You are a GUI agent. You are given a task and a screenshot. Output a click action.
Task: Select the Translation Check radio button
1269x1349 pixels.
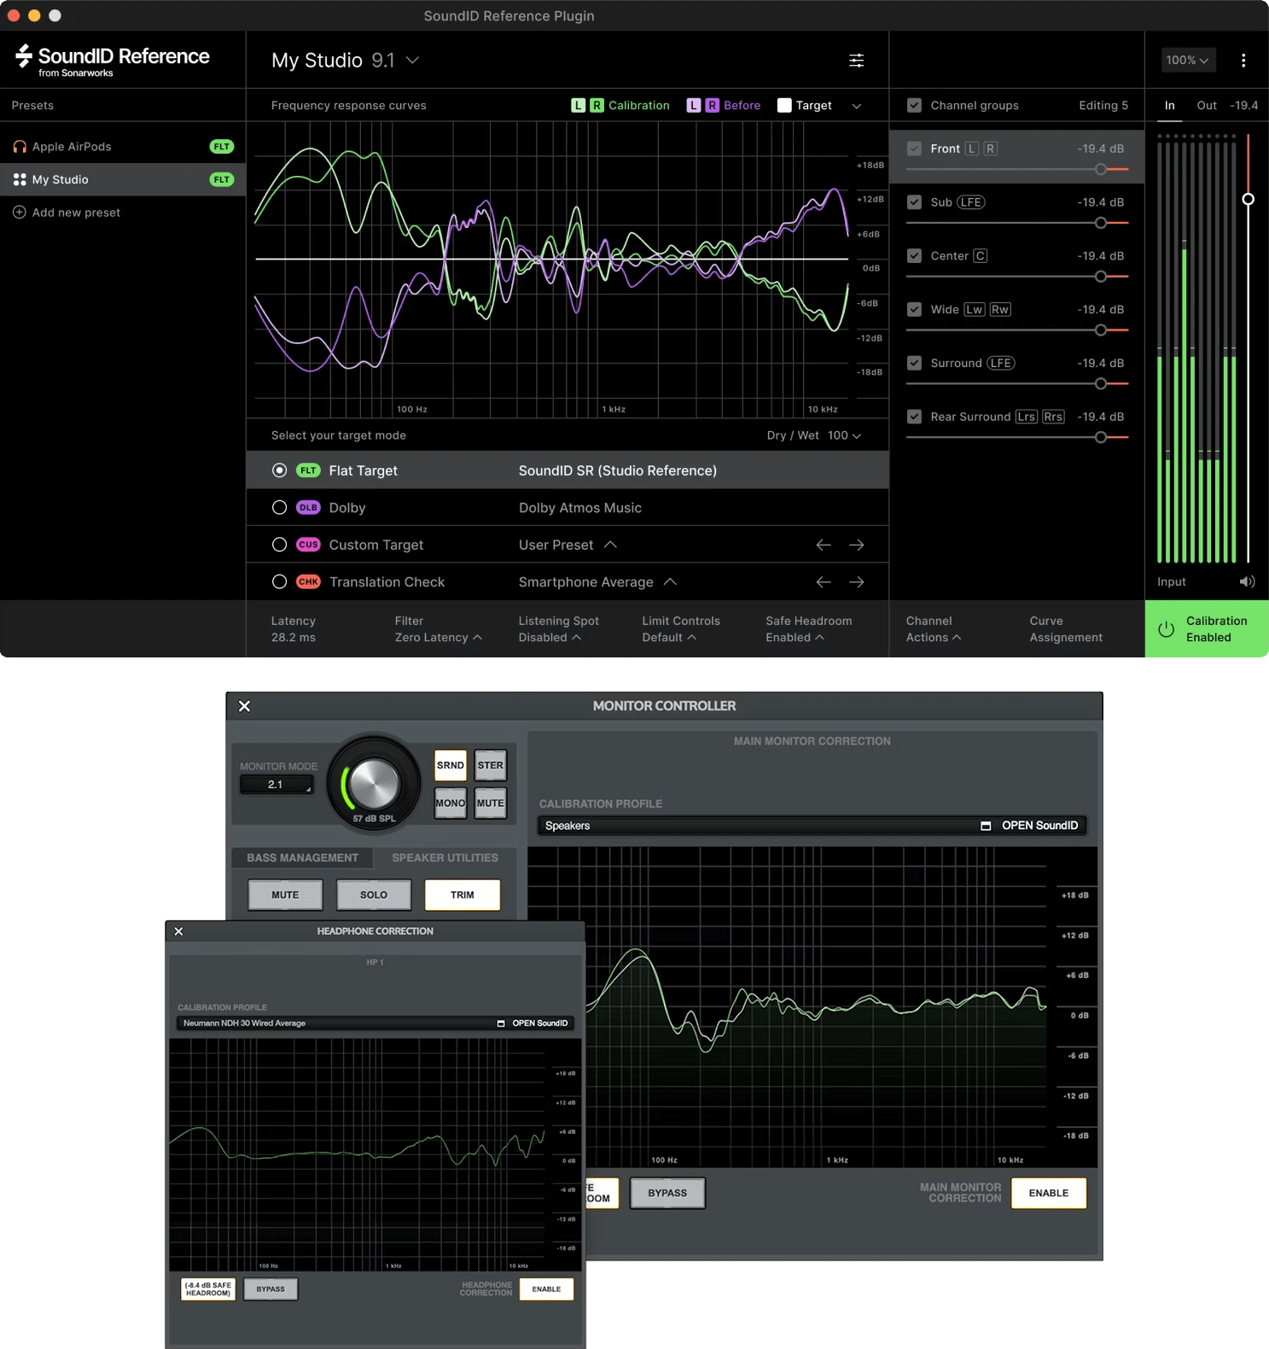pos(279,581)
